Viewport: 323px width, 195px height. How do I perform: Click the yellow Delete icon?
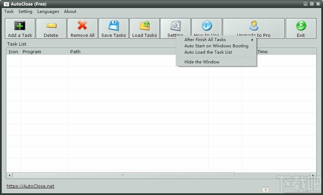pos(51,25)
